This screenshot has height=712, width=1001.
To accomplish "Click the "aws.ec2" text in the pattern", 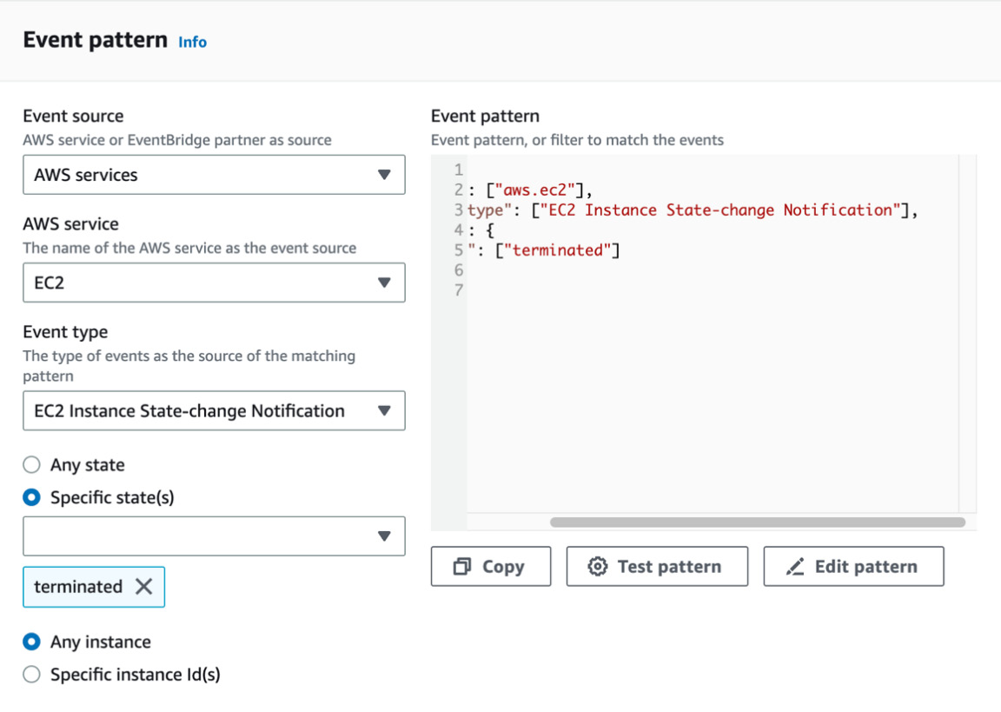I will (535, 190).
